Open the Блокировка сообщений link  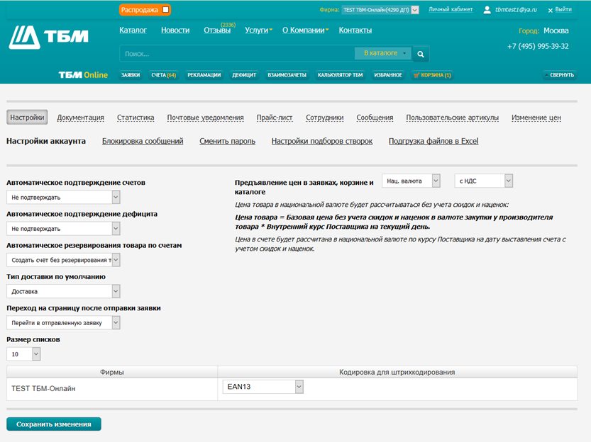tap(143, 141)
